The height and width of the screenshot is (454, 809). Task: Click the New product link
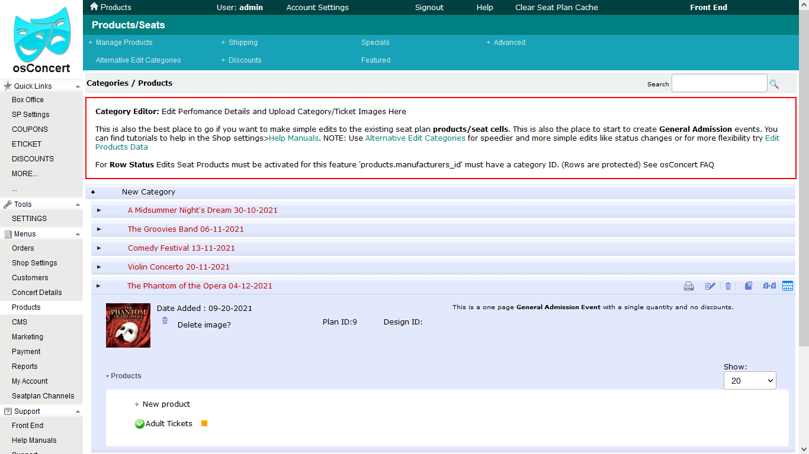click(166, 404)
